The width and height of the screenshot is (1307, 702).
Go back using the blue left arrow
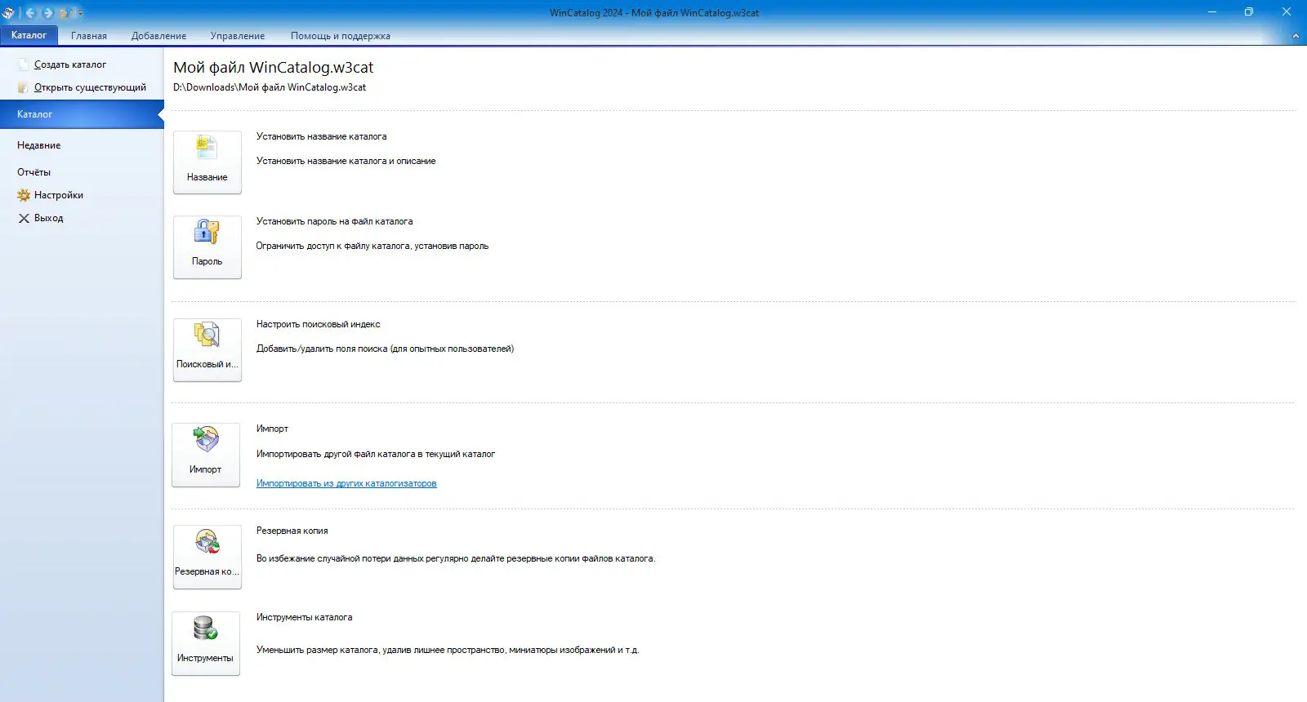(x=30, y=12)
